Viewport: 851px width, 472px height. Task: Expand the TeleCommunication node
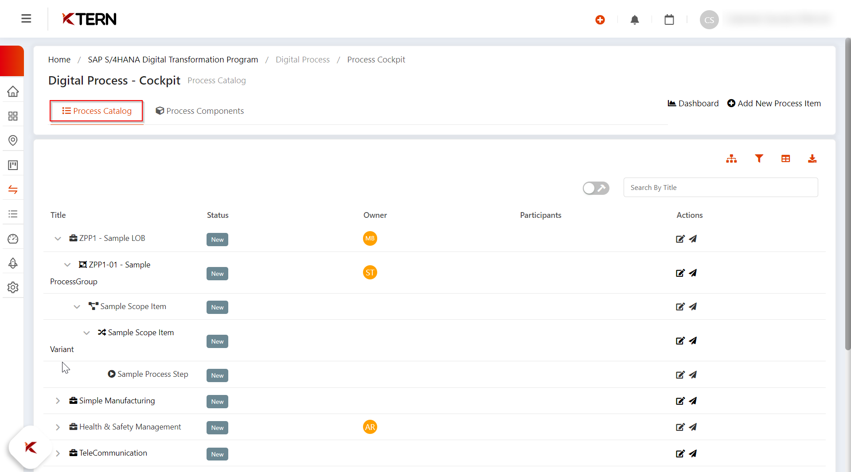pos(58,453)
